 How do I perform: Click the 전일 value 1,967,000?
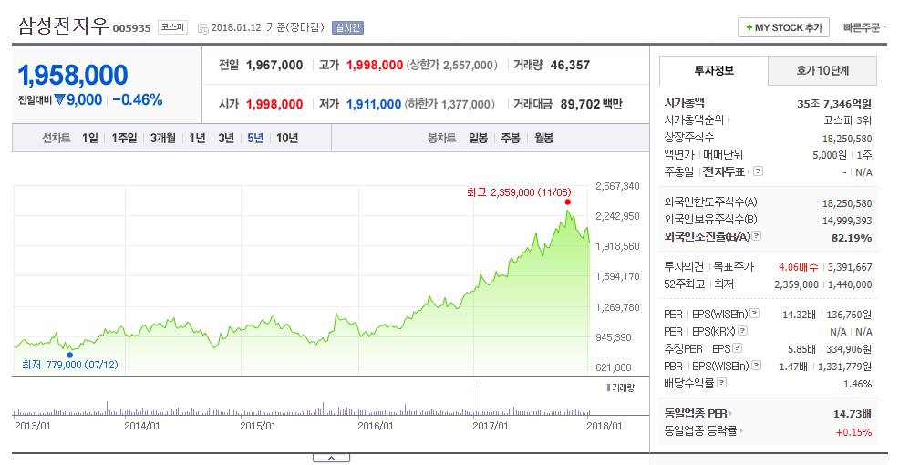pos(274,66)
